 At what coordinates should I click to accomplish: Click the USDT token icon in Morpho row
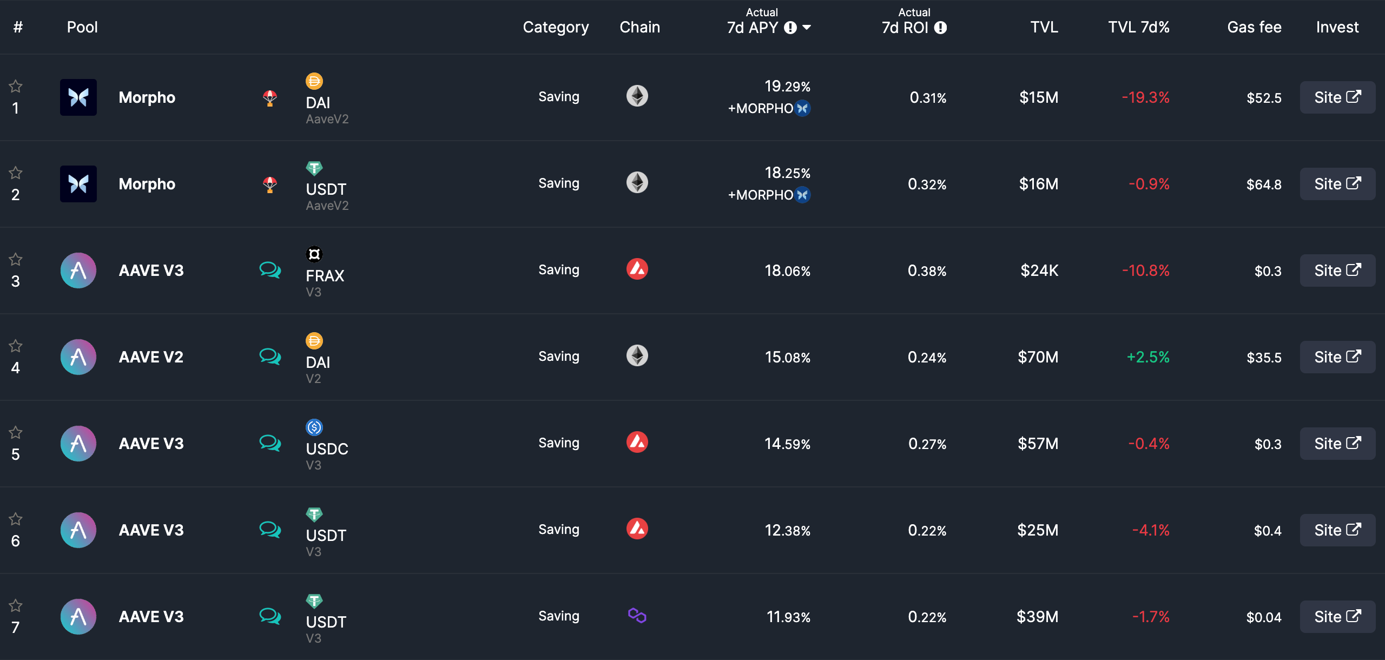point(314,168)
